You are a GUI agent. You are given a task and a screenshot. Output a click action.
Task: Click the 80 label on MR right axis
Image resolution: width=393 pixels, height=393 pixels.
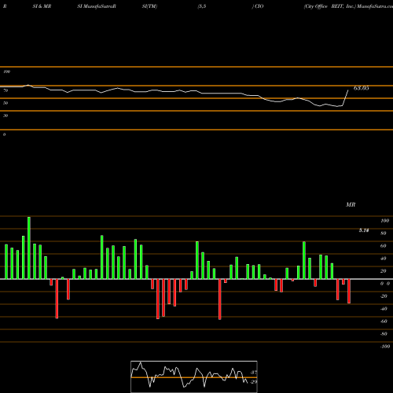[x=384, y=233]
